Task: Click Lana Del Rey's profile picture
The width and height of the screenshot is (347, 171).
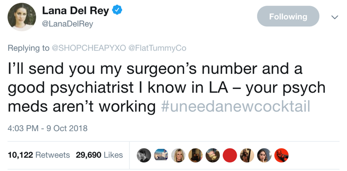Action: pos(22,18)
